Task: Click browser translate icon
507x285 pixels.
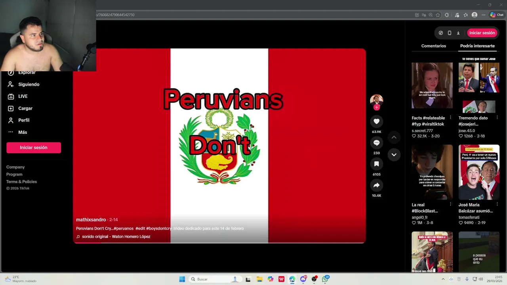Action: click(x=424, y=15)
